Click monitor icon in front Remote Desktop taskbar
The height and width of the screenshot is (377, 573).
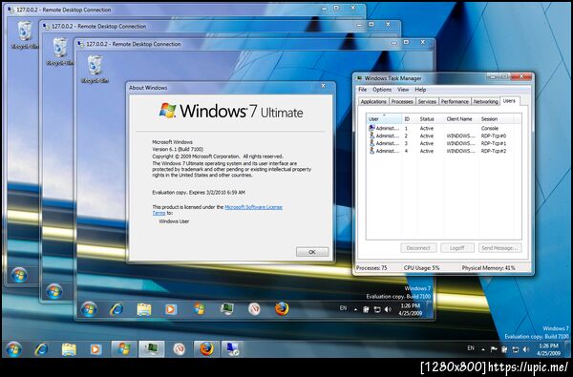[227, 309]
